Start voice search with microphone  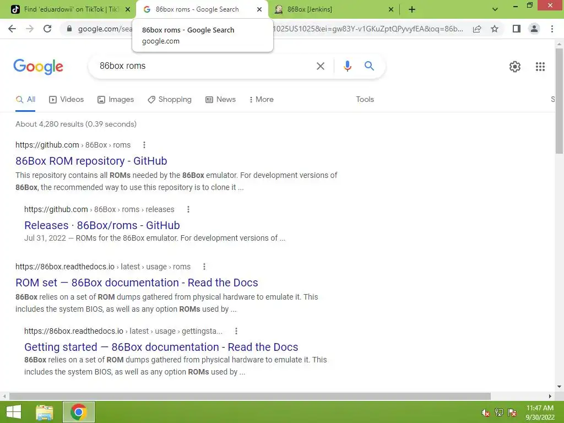pyautogui.click(x=347, y=66)
